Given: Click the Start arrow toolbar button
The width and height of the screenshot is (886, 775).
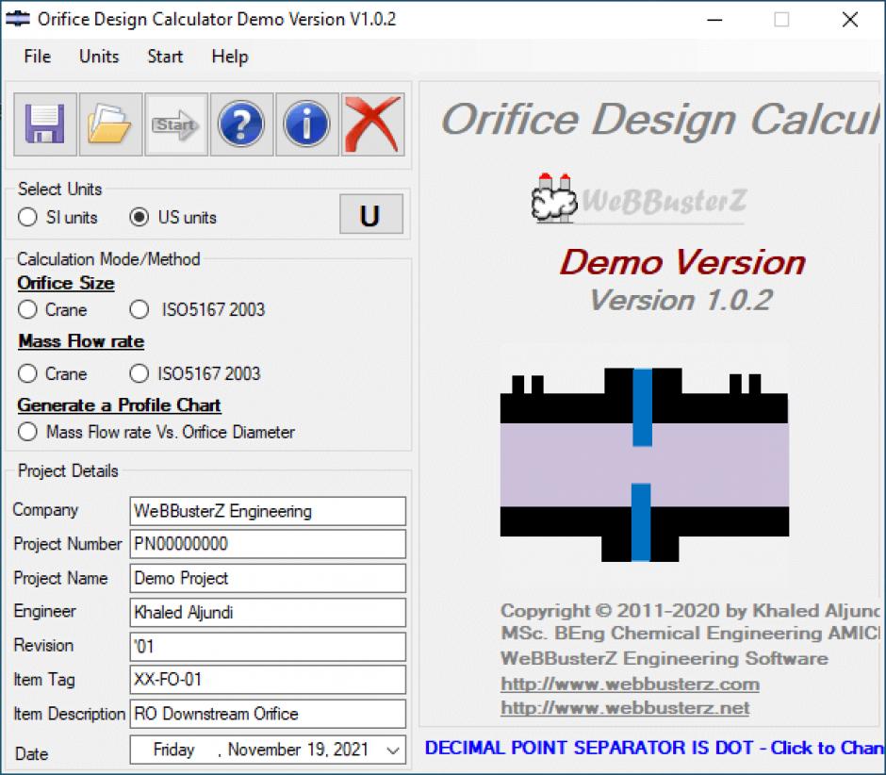Looking at the screenshot, I should pos(176,124).
